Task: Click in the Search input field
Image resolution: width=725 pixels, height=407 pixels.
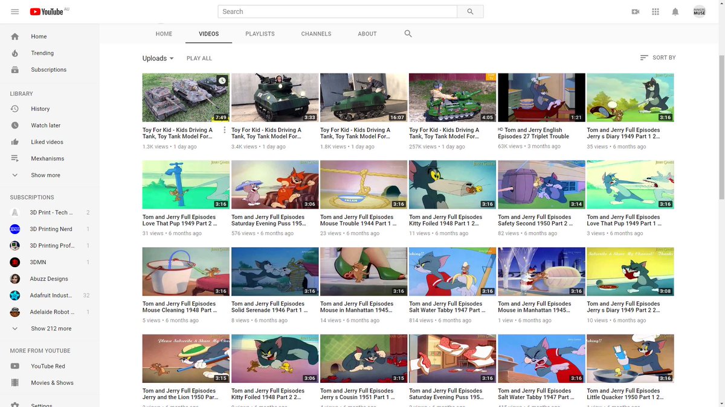Action: (337, 11)
